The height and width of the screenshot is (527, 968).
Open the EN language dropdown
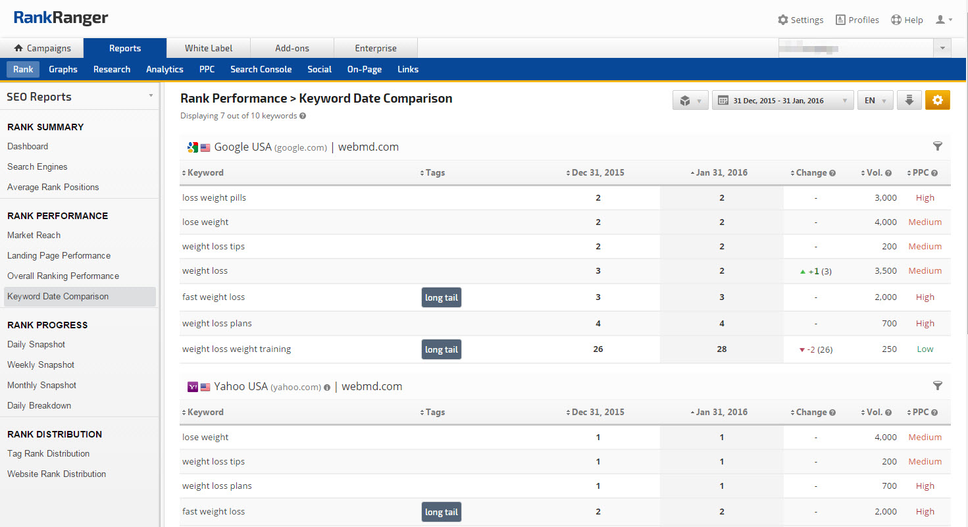[875, 101]
